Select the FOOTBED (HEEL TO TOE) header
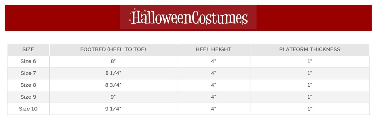 (x=113, y=49)
